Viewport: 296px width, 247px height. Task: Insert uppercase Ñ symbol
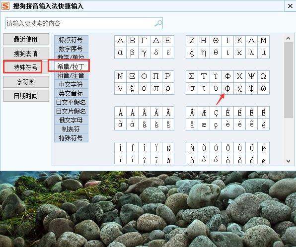click(x=192, y=148)
